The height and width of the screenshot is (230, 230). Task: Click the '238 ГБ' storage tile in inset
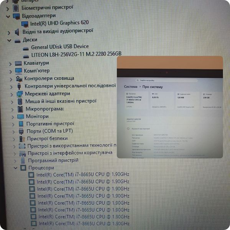[212, 100]
